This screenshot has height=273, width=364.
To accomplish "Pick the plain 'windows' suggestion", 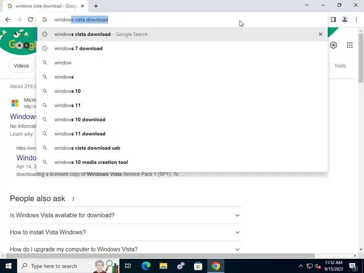I will (x=182, y=77).
